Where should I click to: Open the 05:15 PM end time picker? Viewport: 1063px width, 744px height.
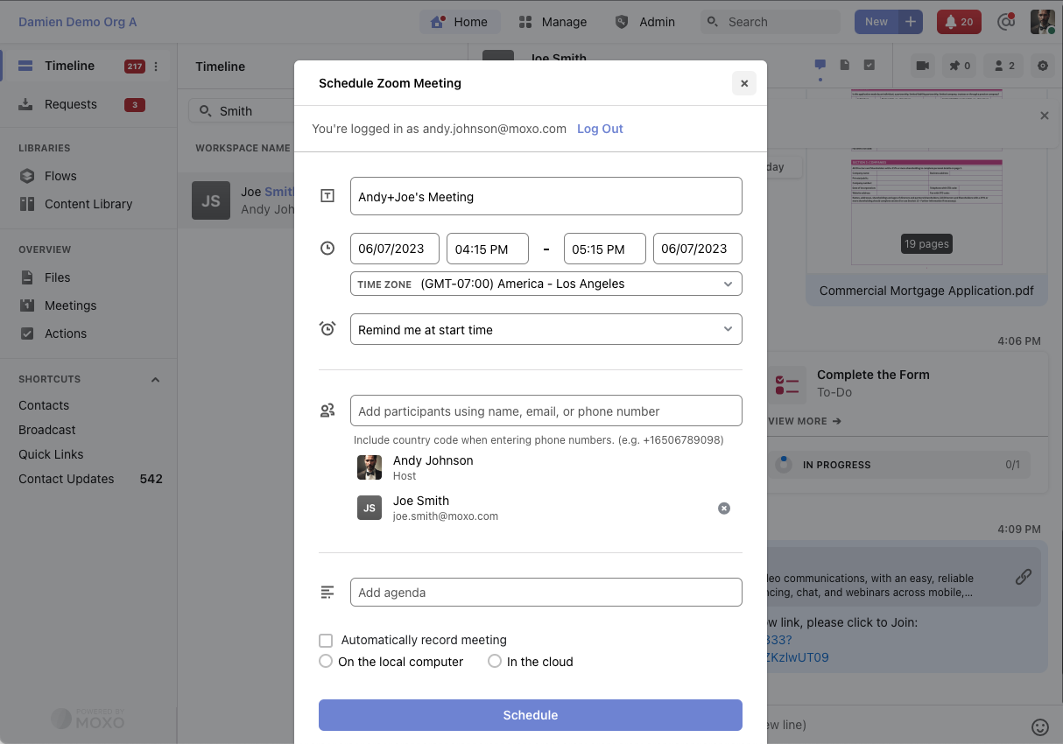[605, 249]
